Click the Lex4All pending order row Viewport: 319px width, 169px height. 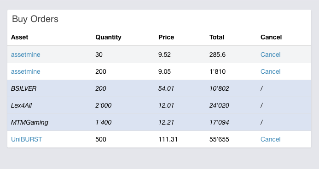159,105
